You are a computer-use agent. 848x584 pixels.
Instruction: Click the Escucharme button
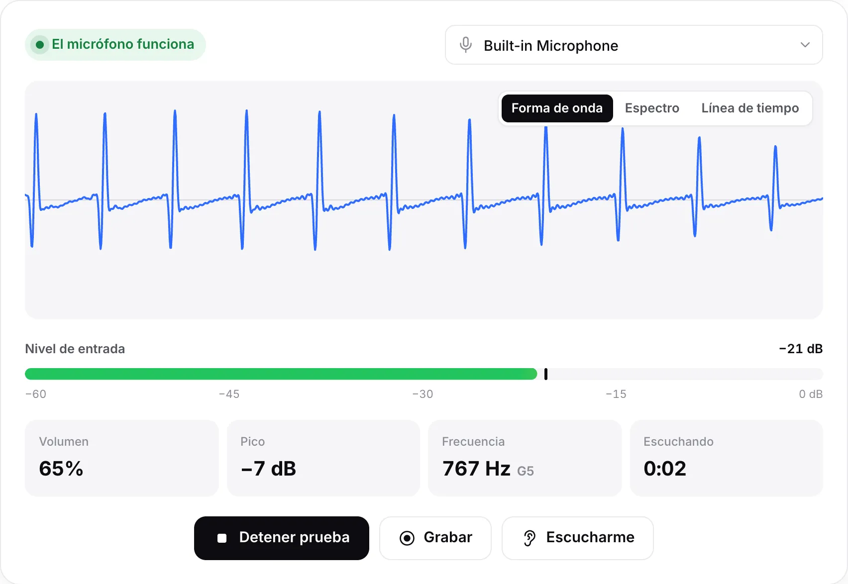[x=578, y=538]
